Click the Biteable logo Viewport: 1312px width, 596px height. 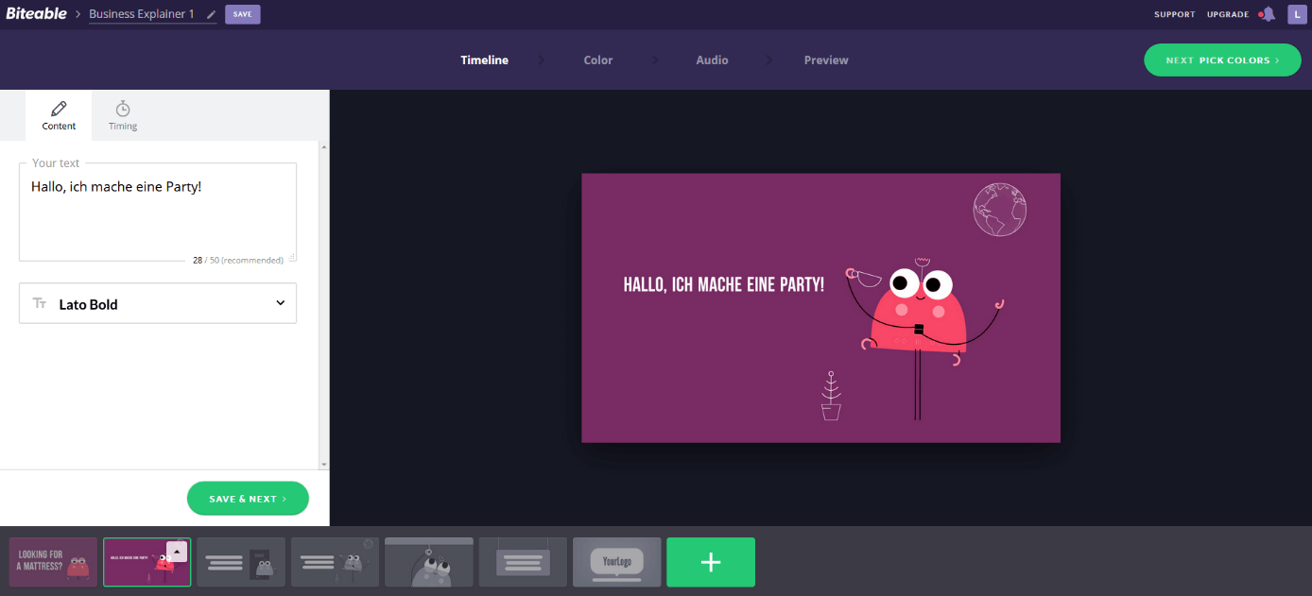[36, 14]
